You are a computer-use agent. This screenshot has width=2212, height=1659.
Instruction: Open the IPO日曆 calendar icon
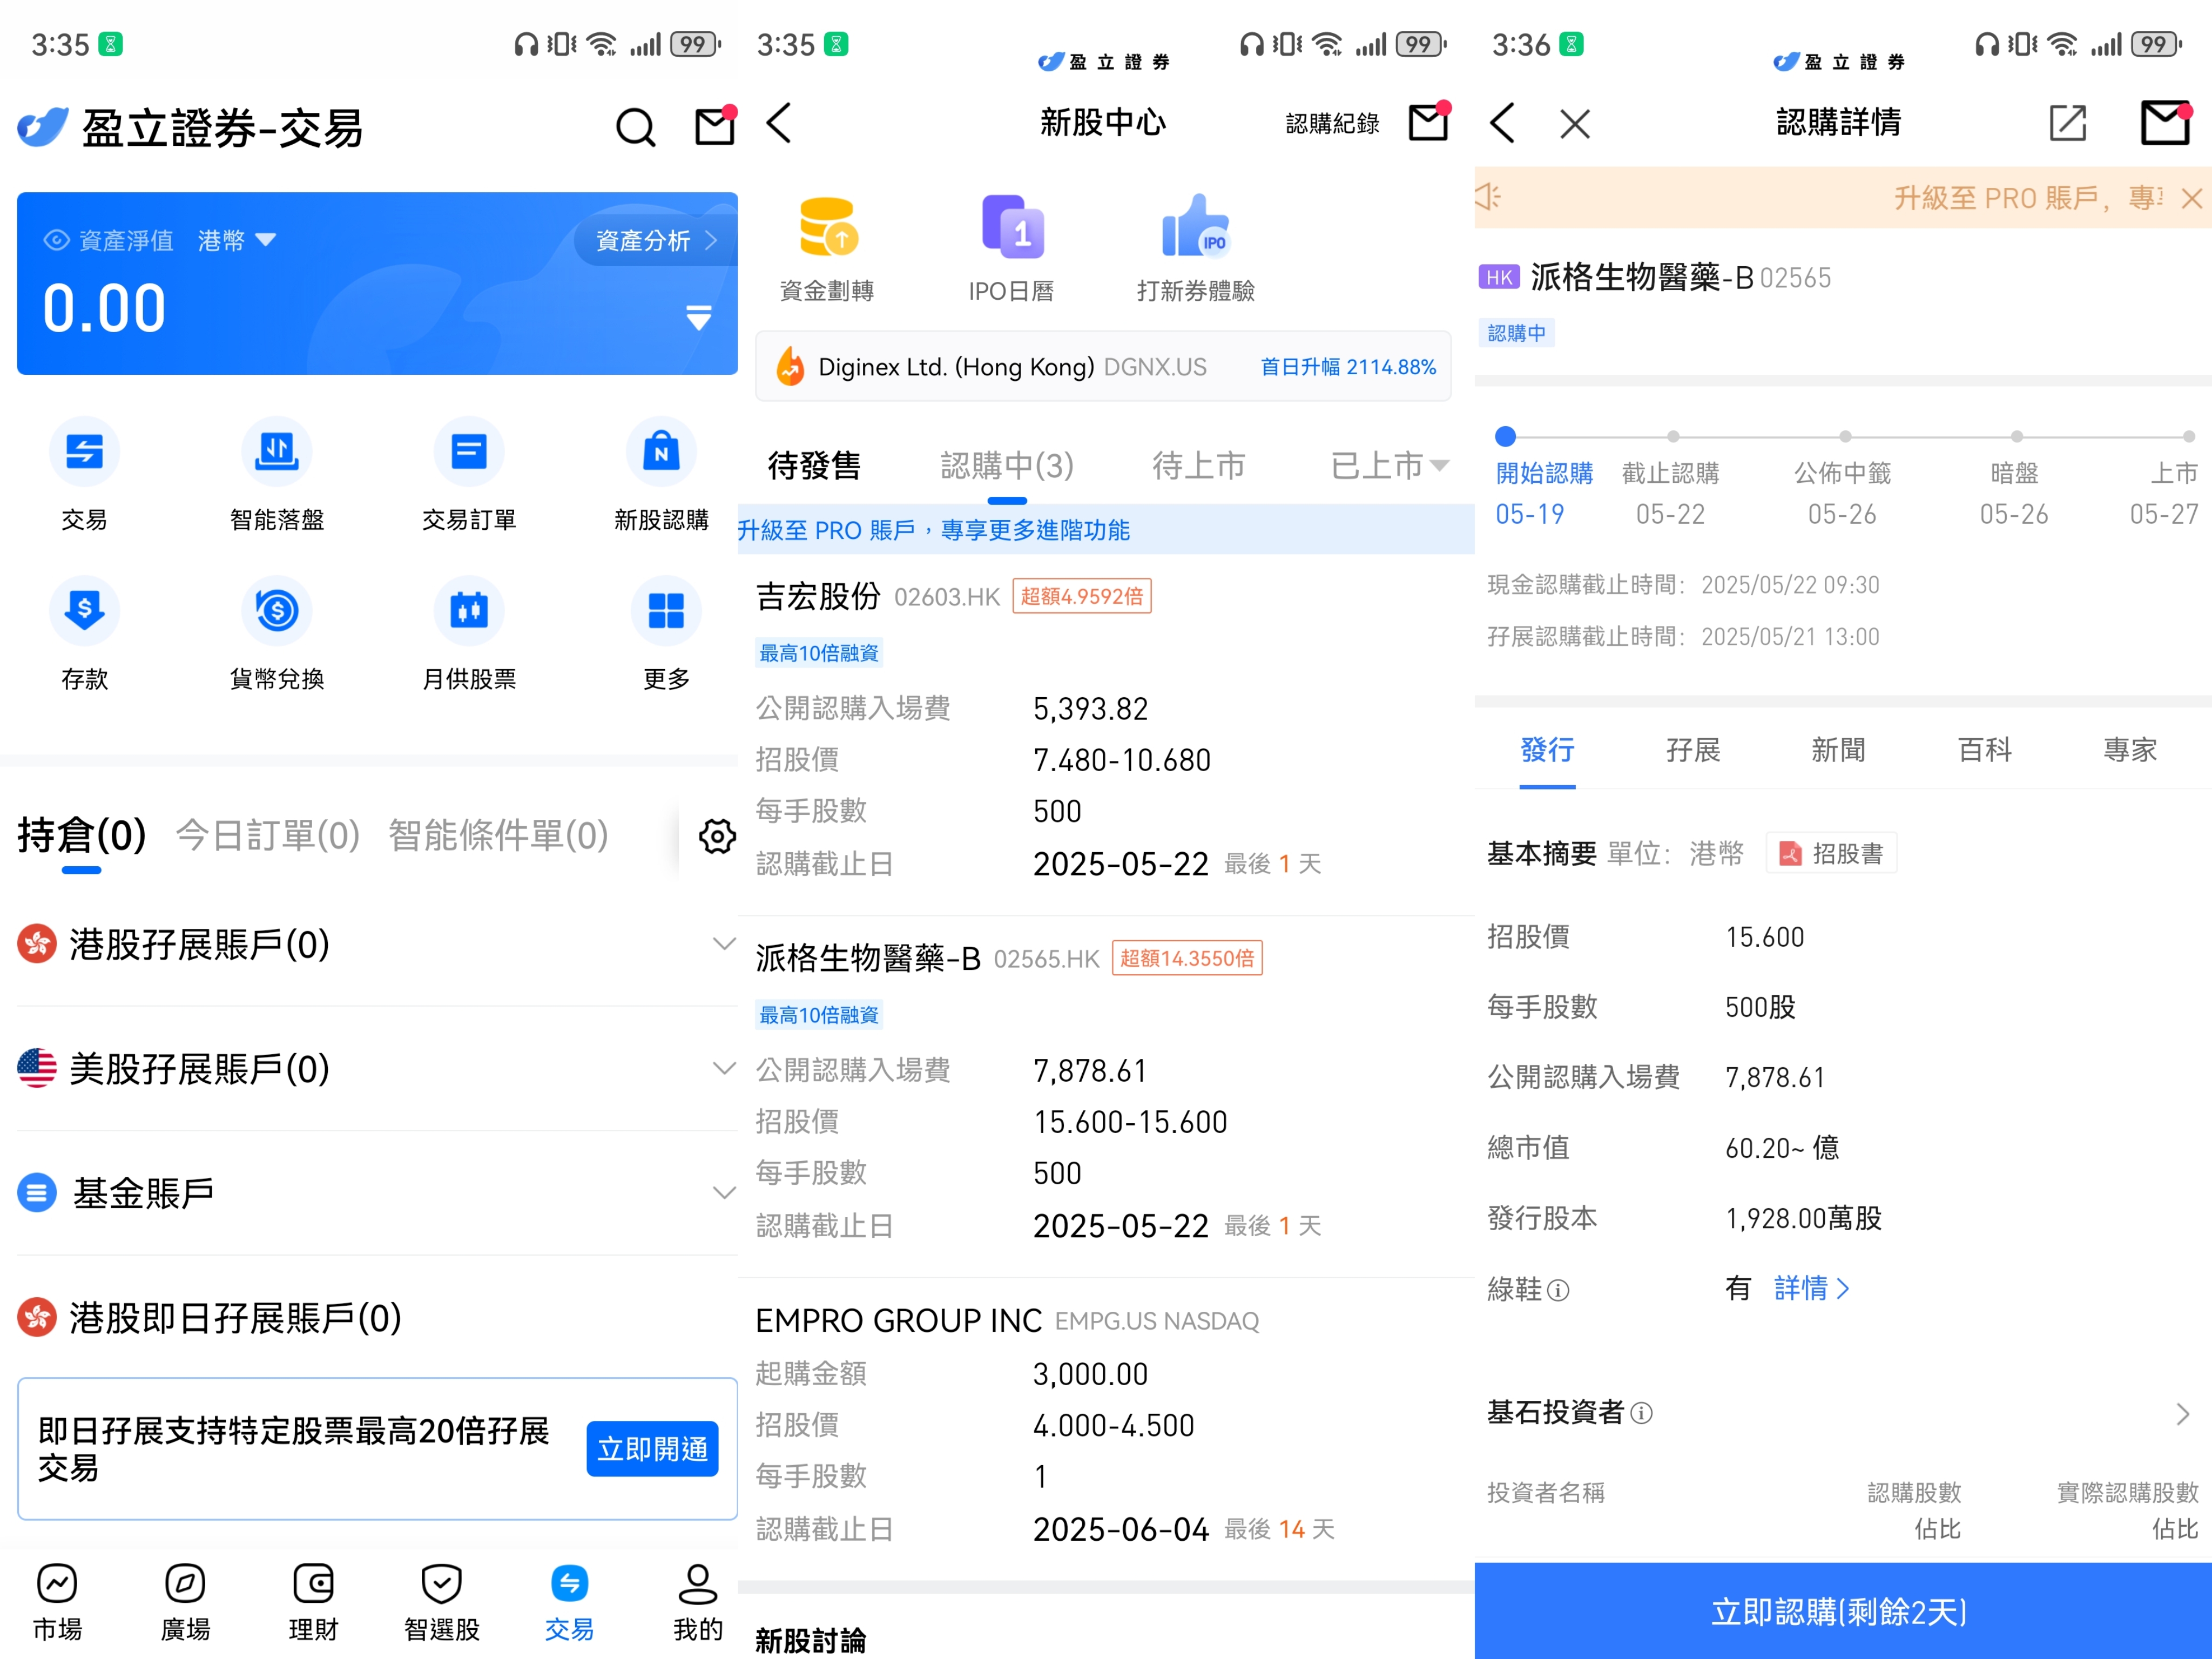click(x=1012, y=227)
